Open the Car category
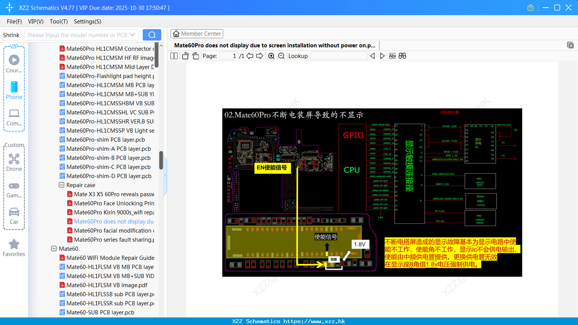578x325 pixels. 14,216
